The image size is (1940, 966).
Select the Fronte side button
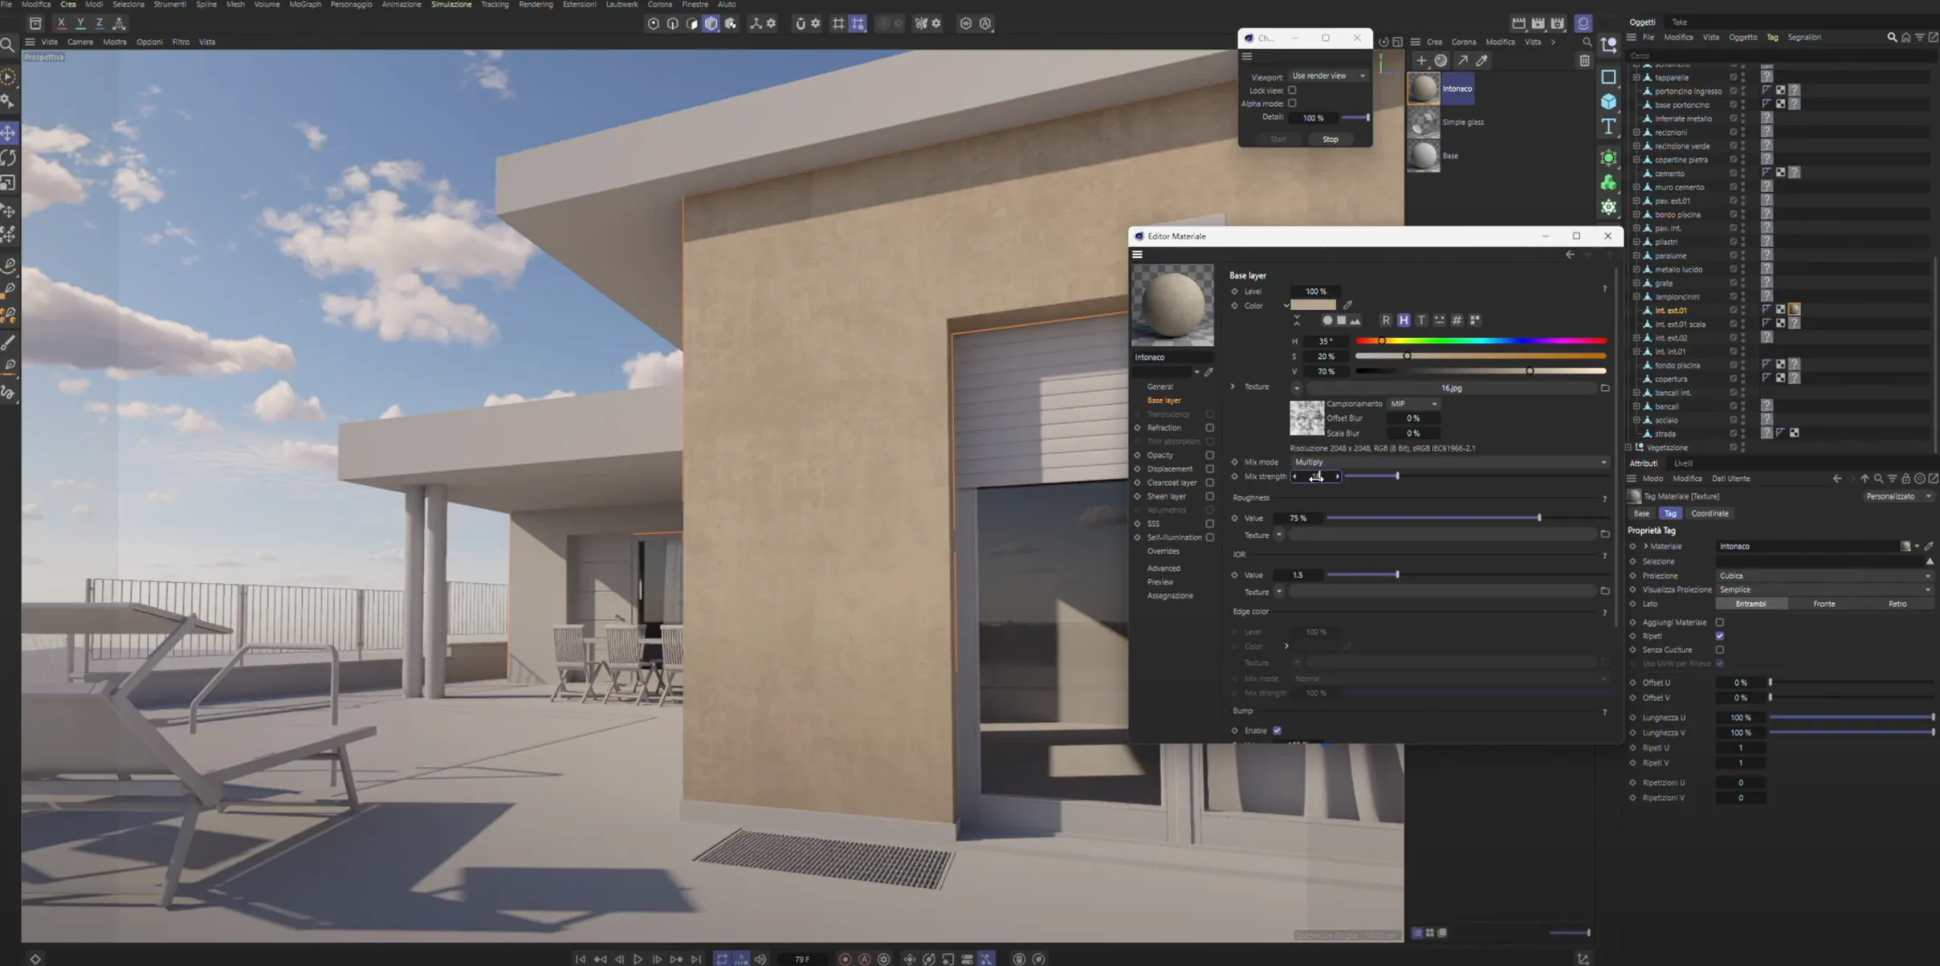click(x=1824, y=604)
